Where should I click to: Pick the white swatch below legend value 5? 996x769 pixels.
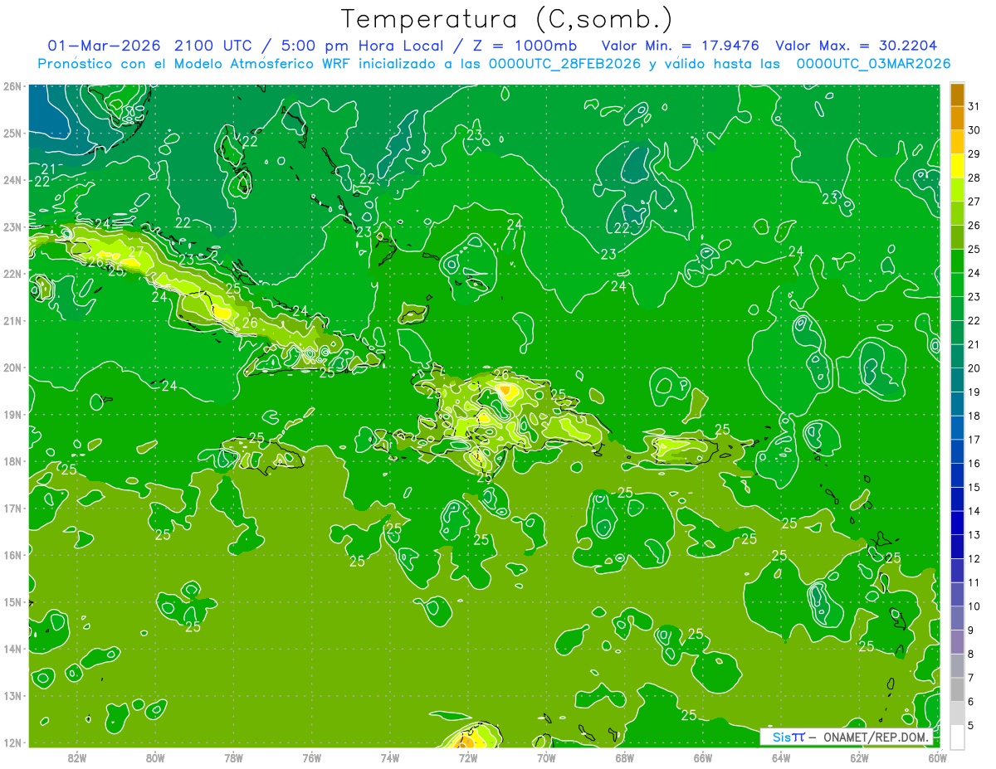coord(957,737)
